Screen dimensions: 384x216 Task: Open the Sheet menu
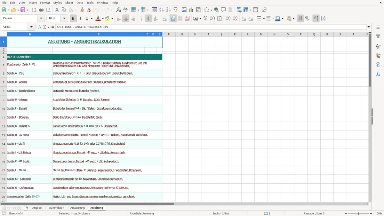tap(69, 3)
